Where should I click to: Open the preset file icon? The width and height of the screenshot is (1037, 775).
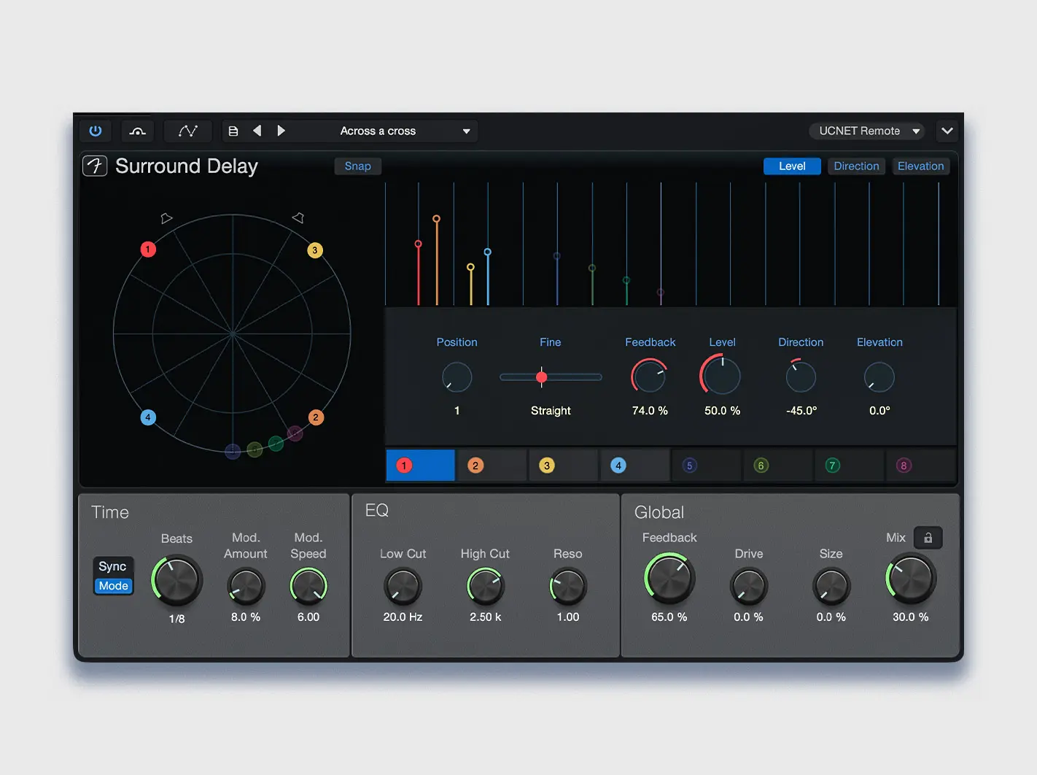coord(233,131)
